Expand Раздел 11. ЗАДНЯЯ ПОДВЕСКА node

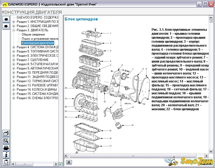pyautogui.click(x=14, y=77)
